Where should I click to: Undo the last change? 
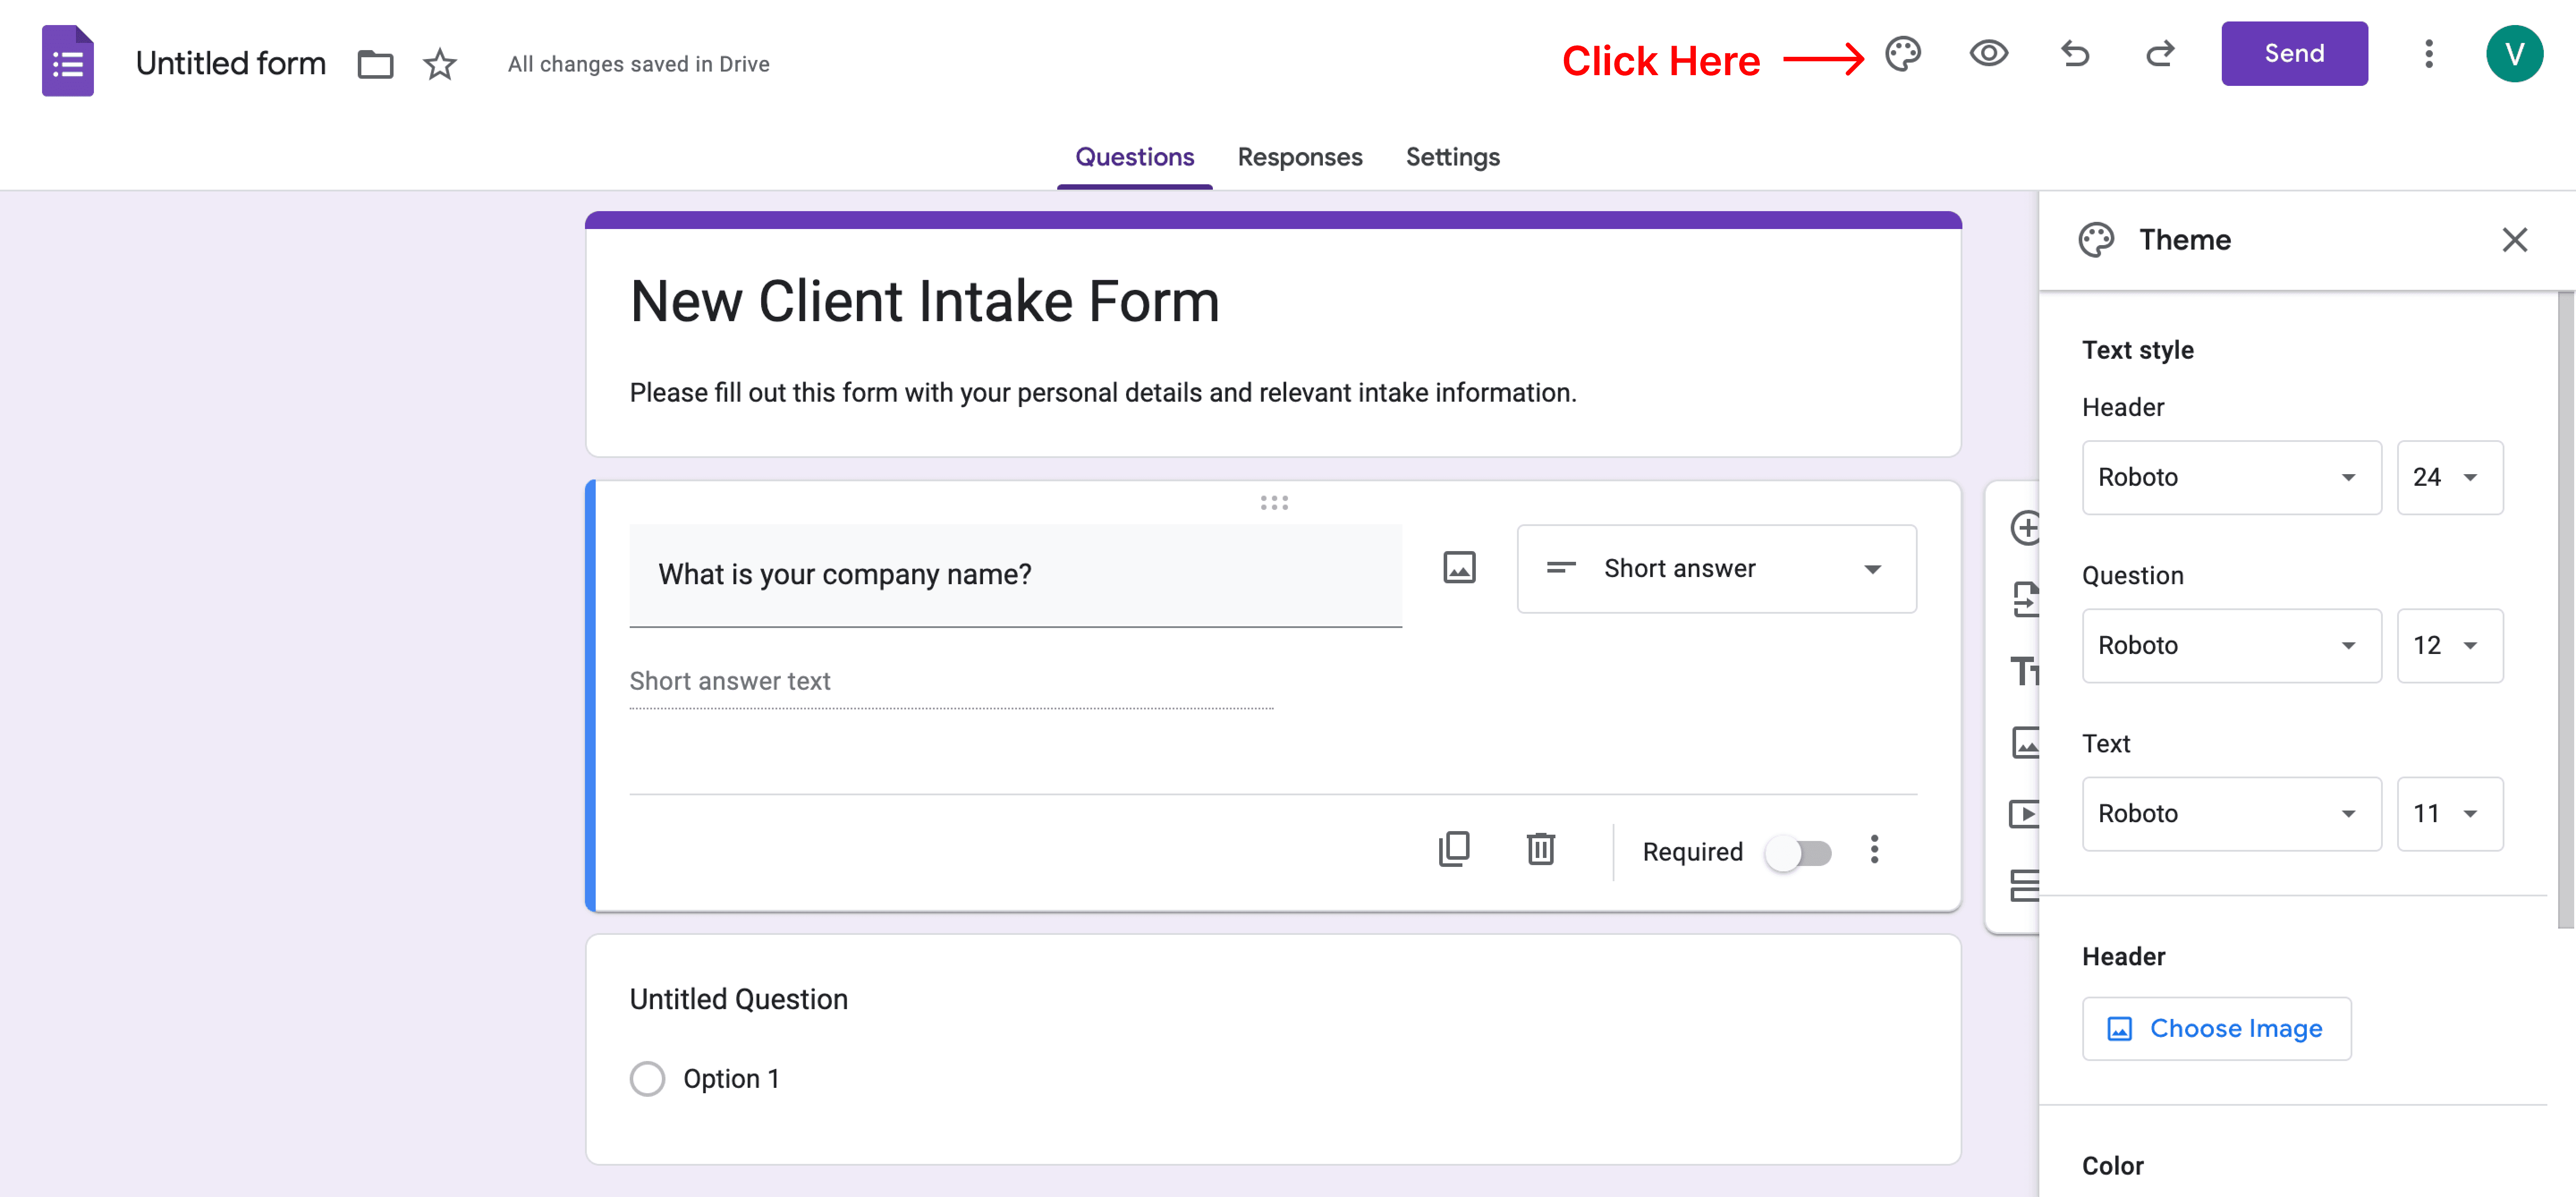(x=2075, y=54)
